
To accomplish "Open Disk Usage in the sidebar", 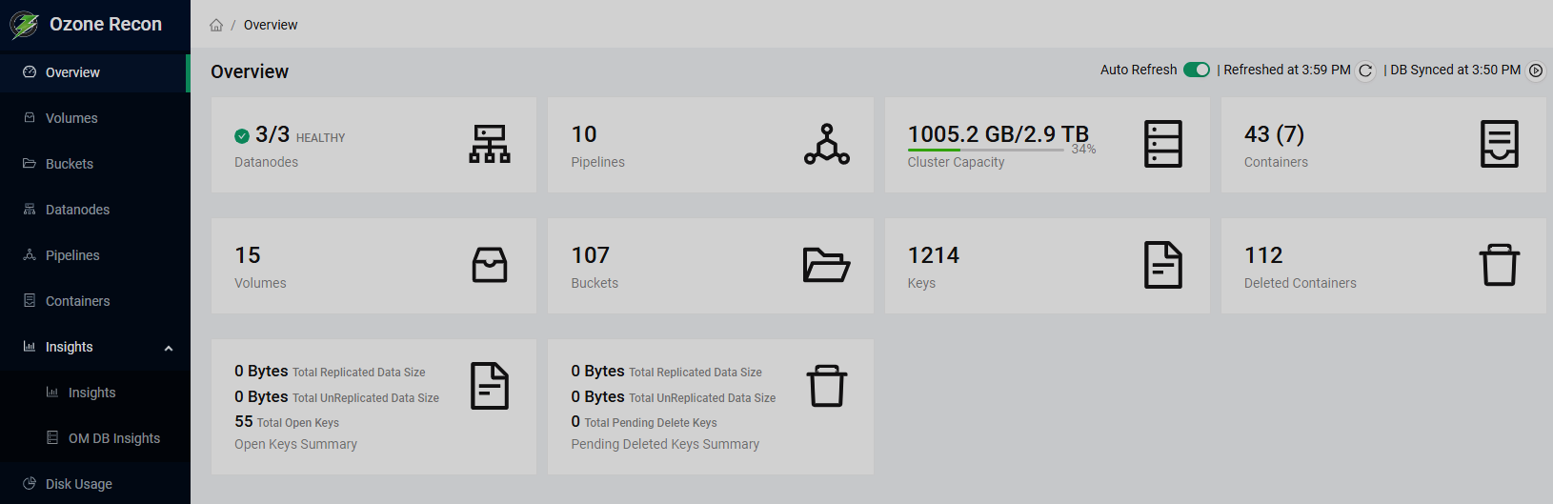I will [95, 484].
